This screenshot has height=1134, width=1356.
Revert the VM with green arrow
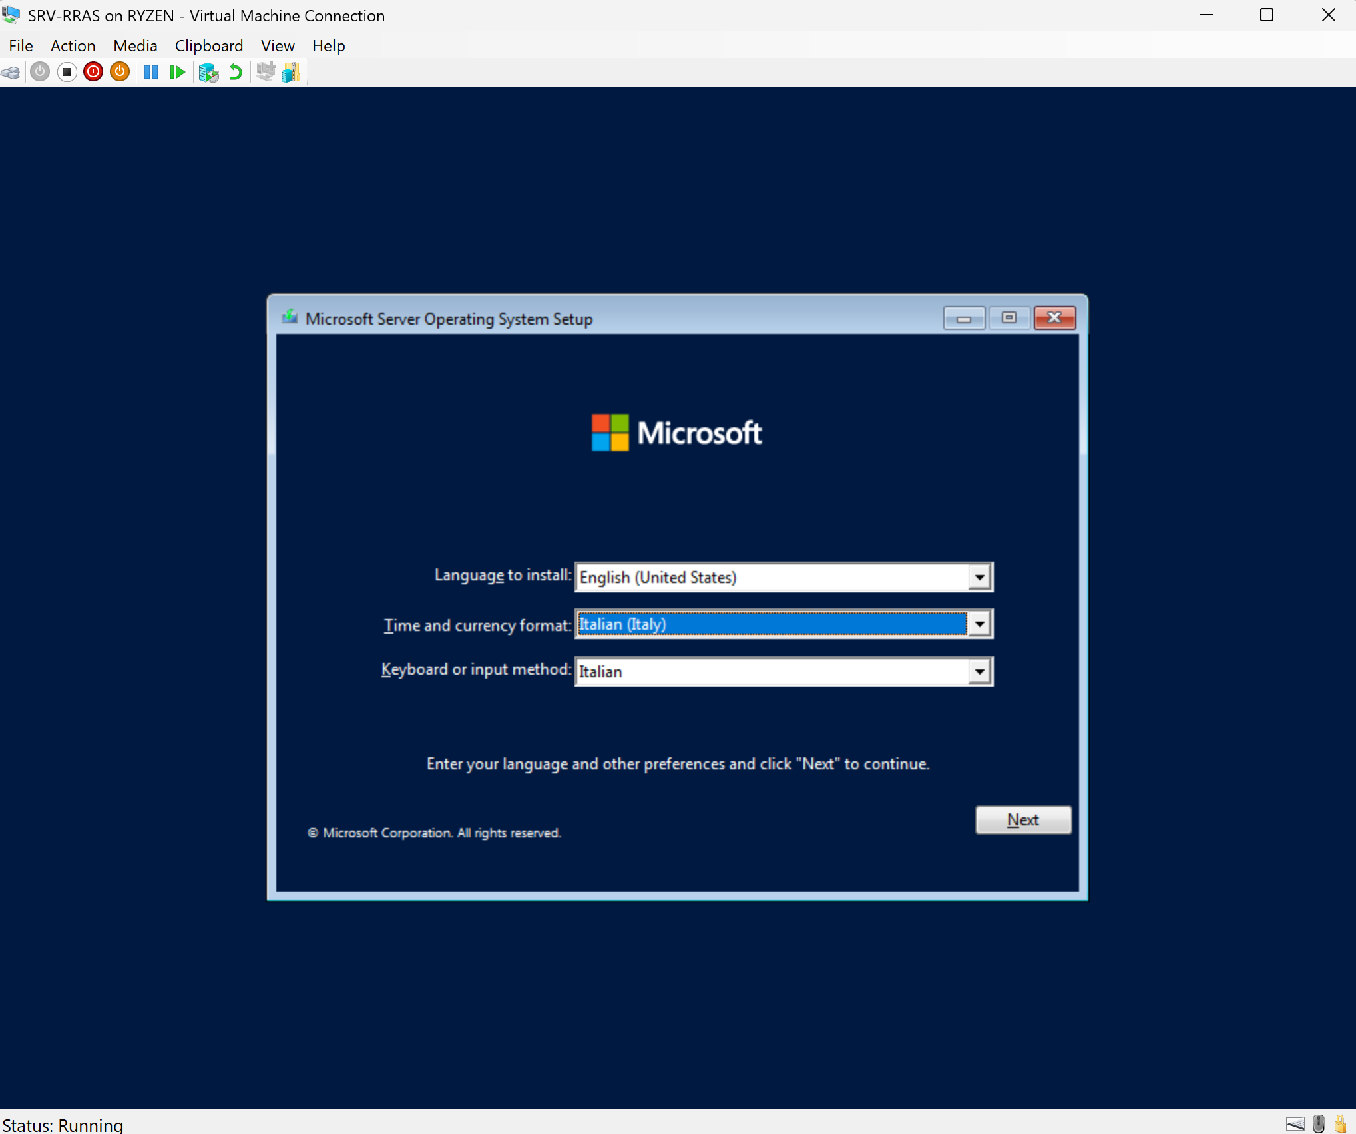[x=236, y=72]
